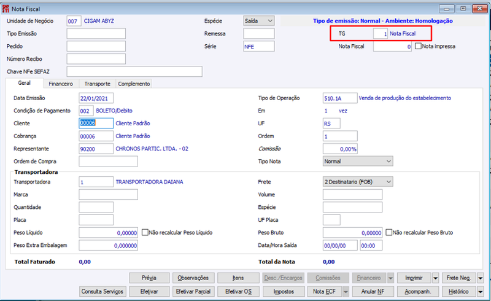Click the Comissão percentage field
491x301 pixels.
coord(340,149)
